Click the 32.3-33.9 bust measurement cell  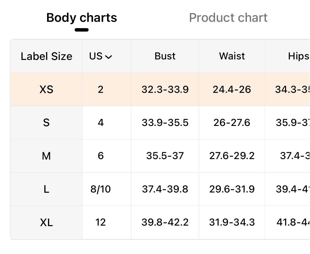pos(165,89)
